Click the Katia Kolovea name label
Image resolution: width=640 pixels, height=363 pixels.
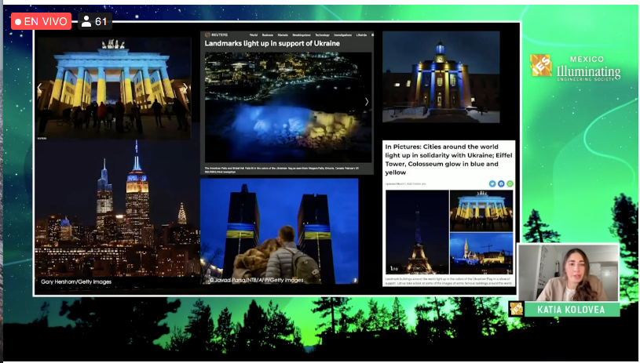click(572, 310)
